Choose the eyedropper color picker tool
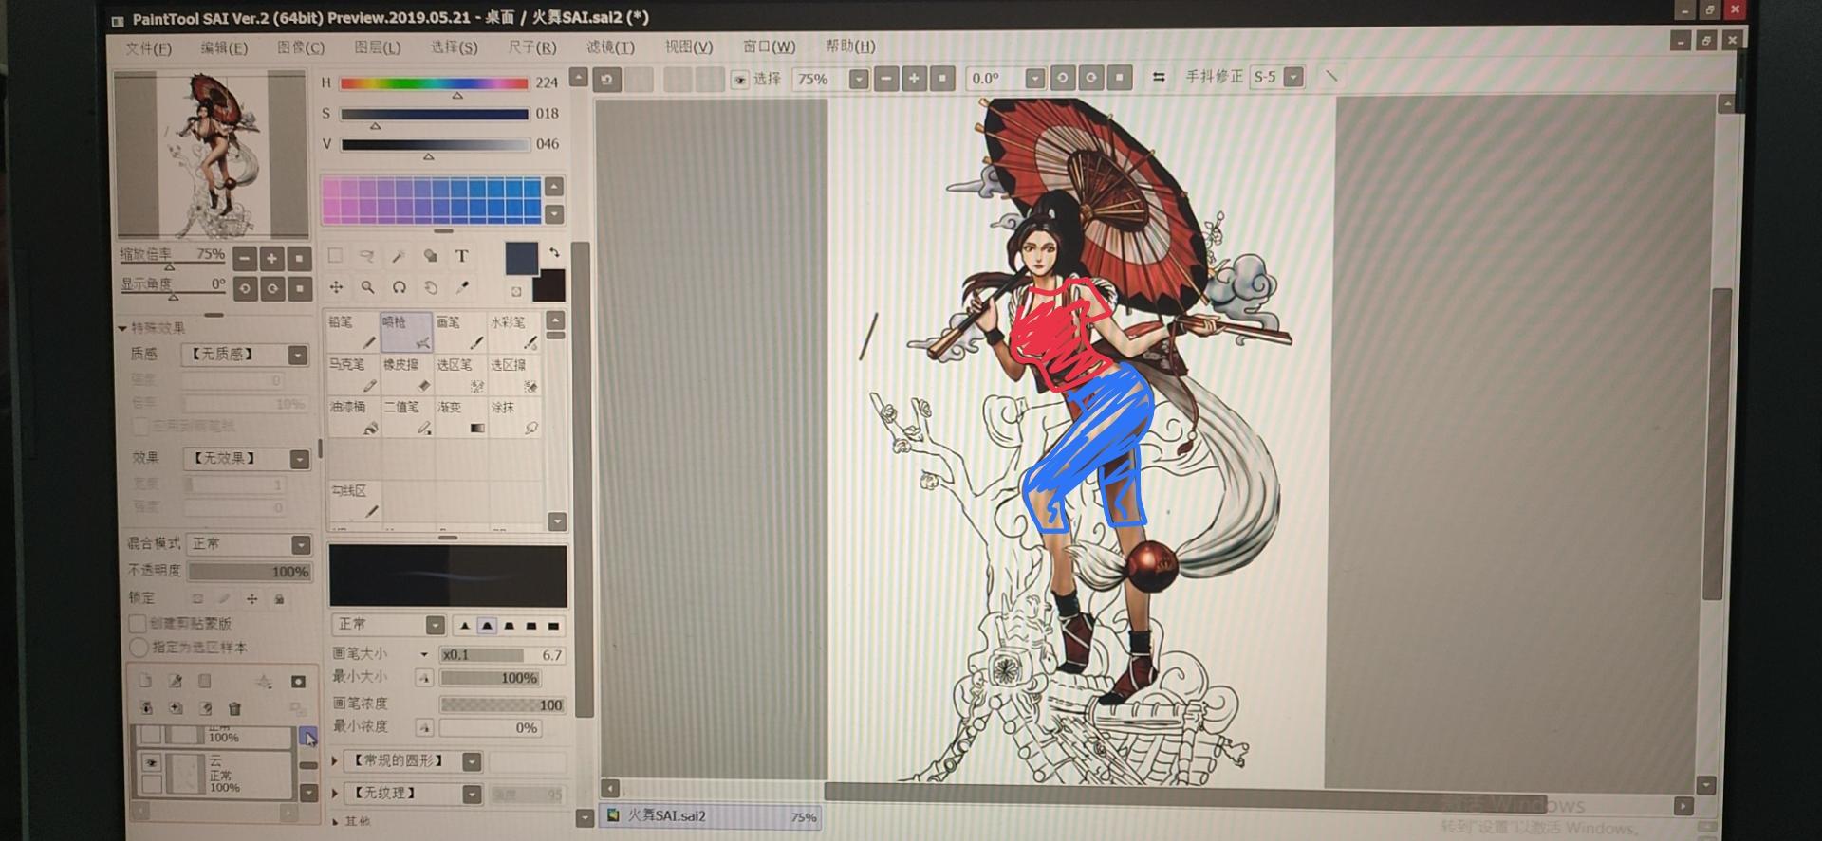 tap(463, 286)
